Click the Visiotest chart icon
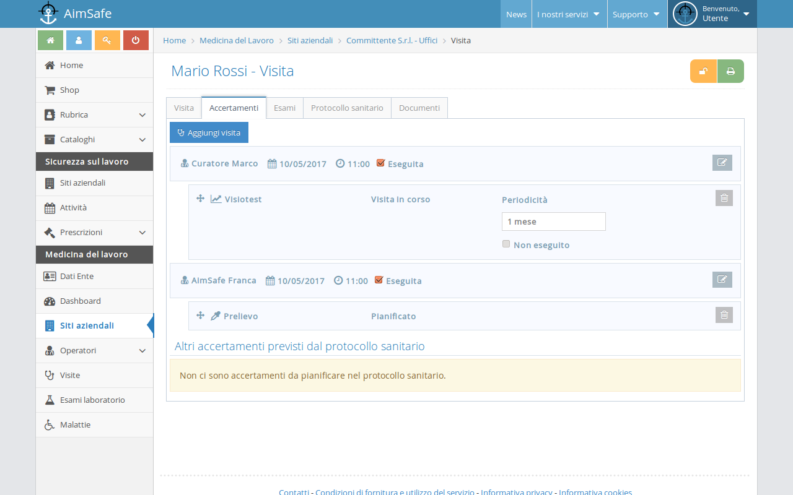The image size is (793, 495). (x=216, y=199)
